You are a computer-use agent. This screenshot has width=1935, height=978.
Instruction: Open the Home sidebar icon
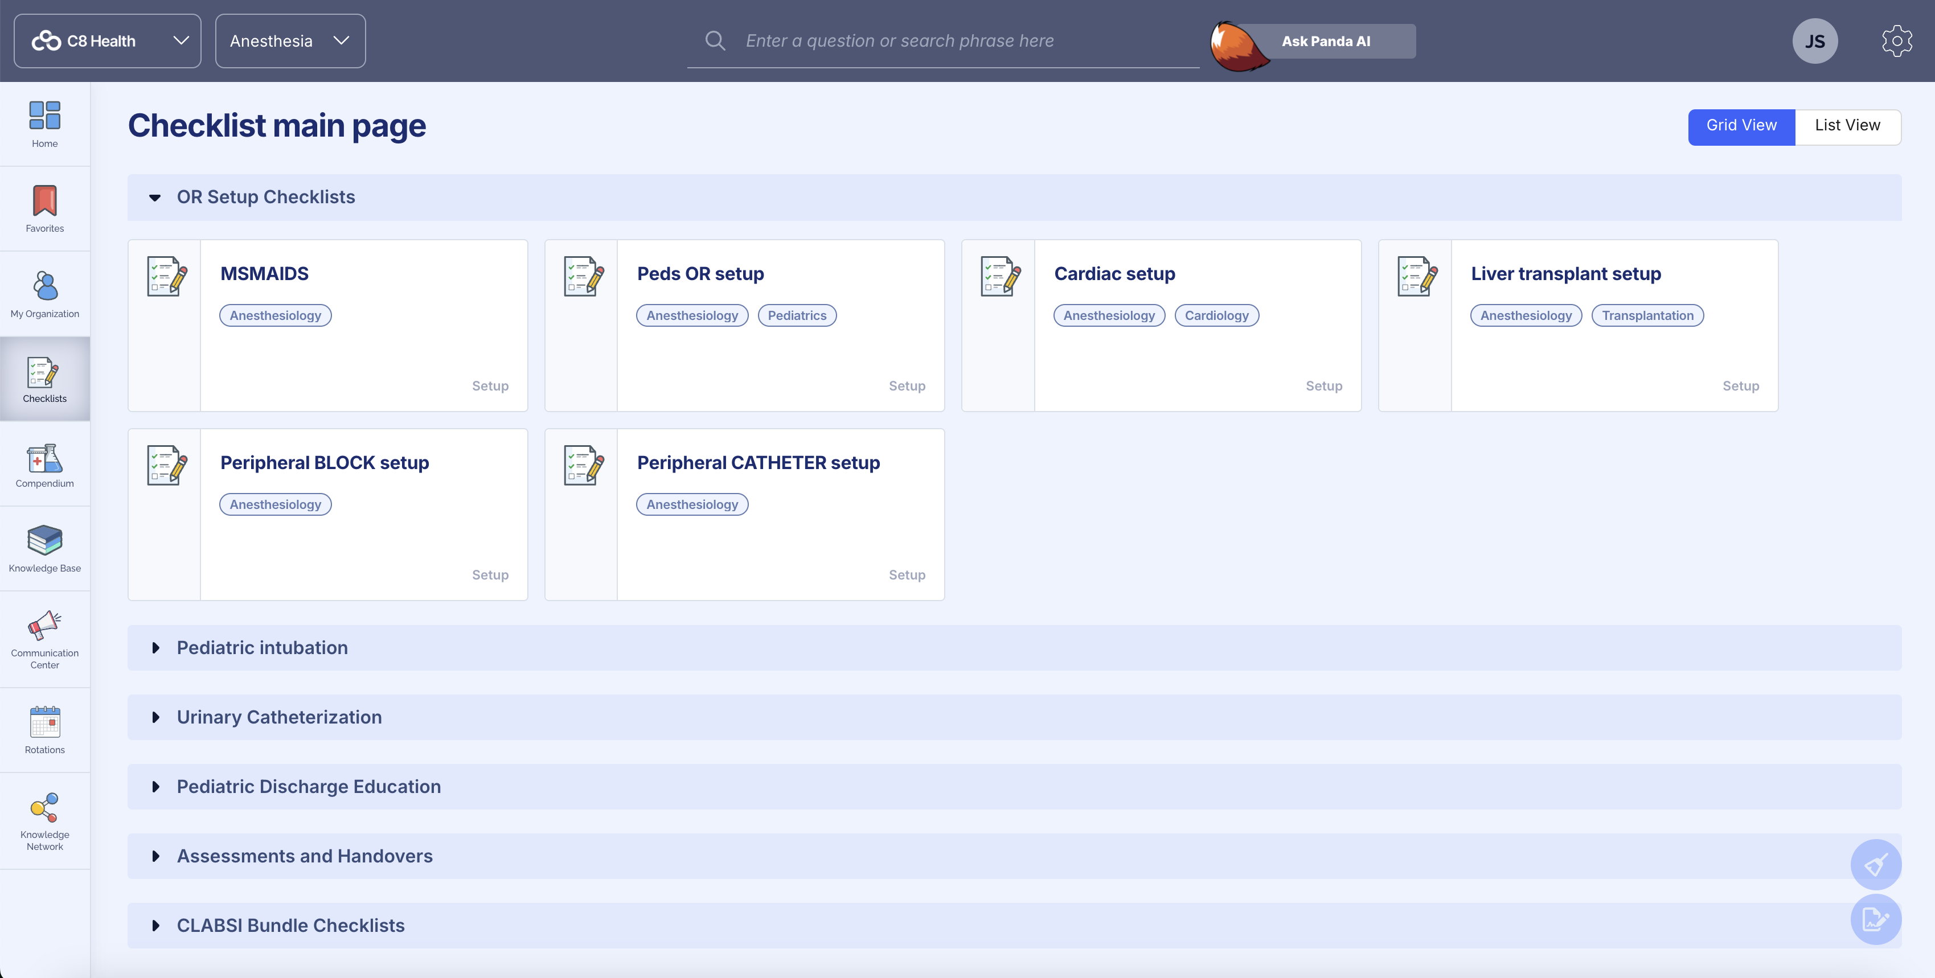(x=44, y=116)
